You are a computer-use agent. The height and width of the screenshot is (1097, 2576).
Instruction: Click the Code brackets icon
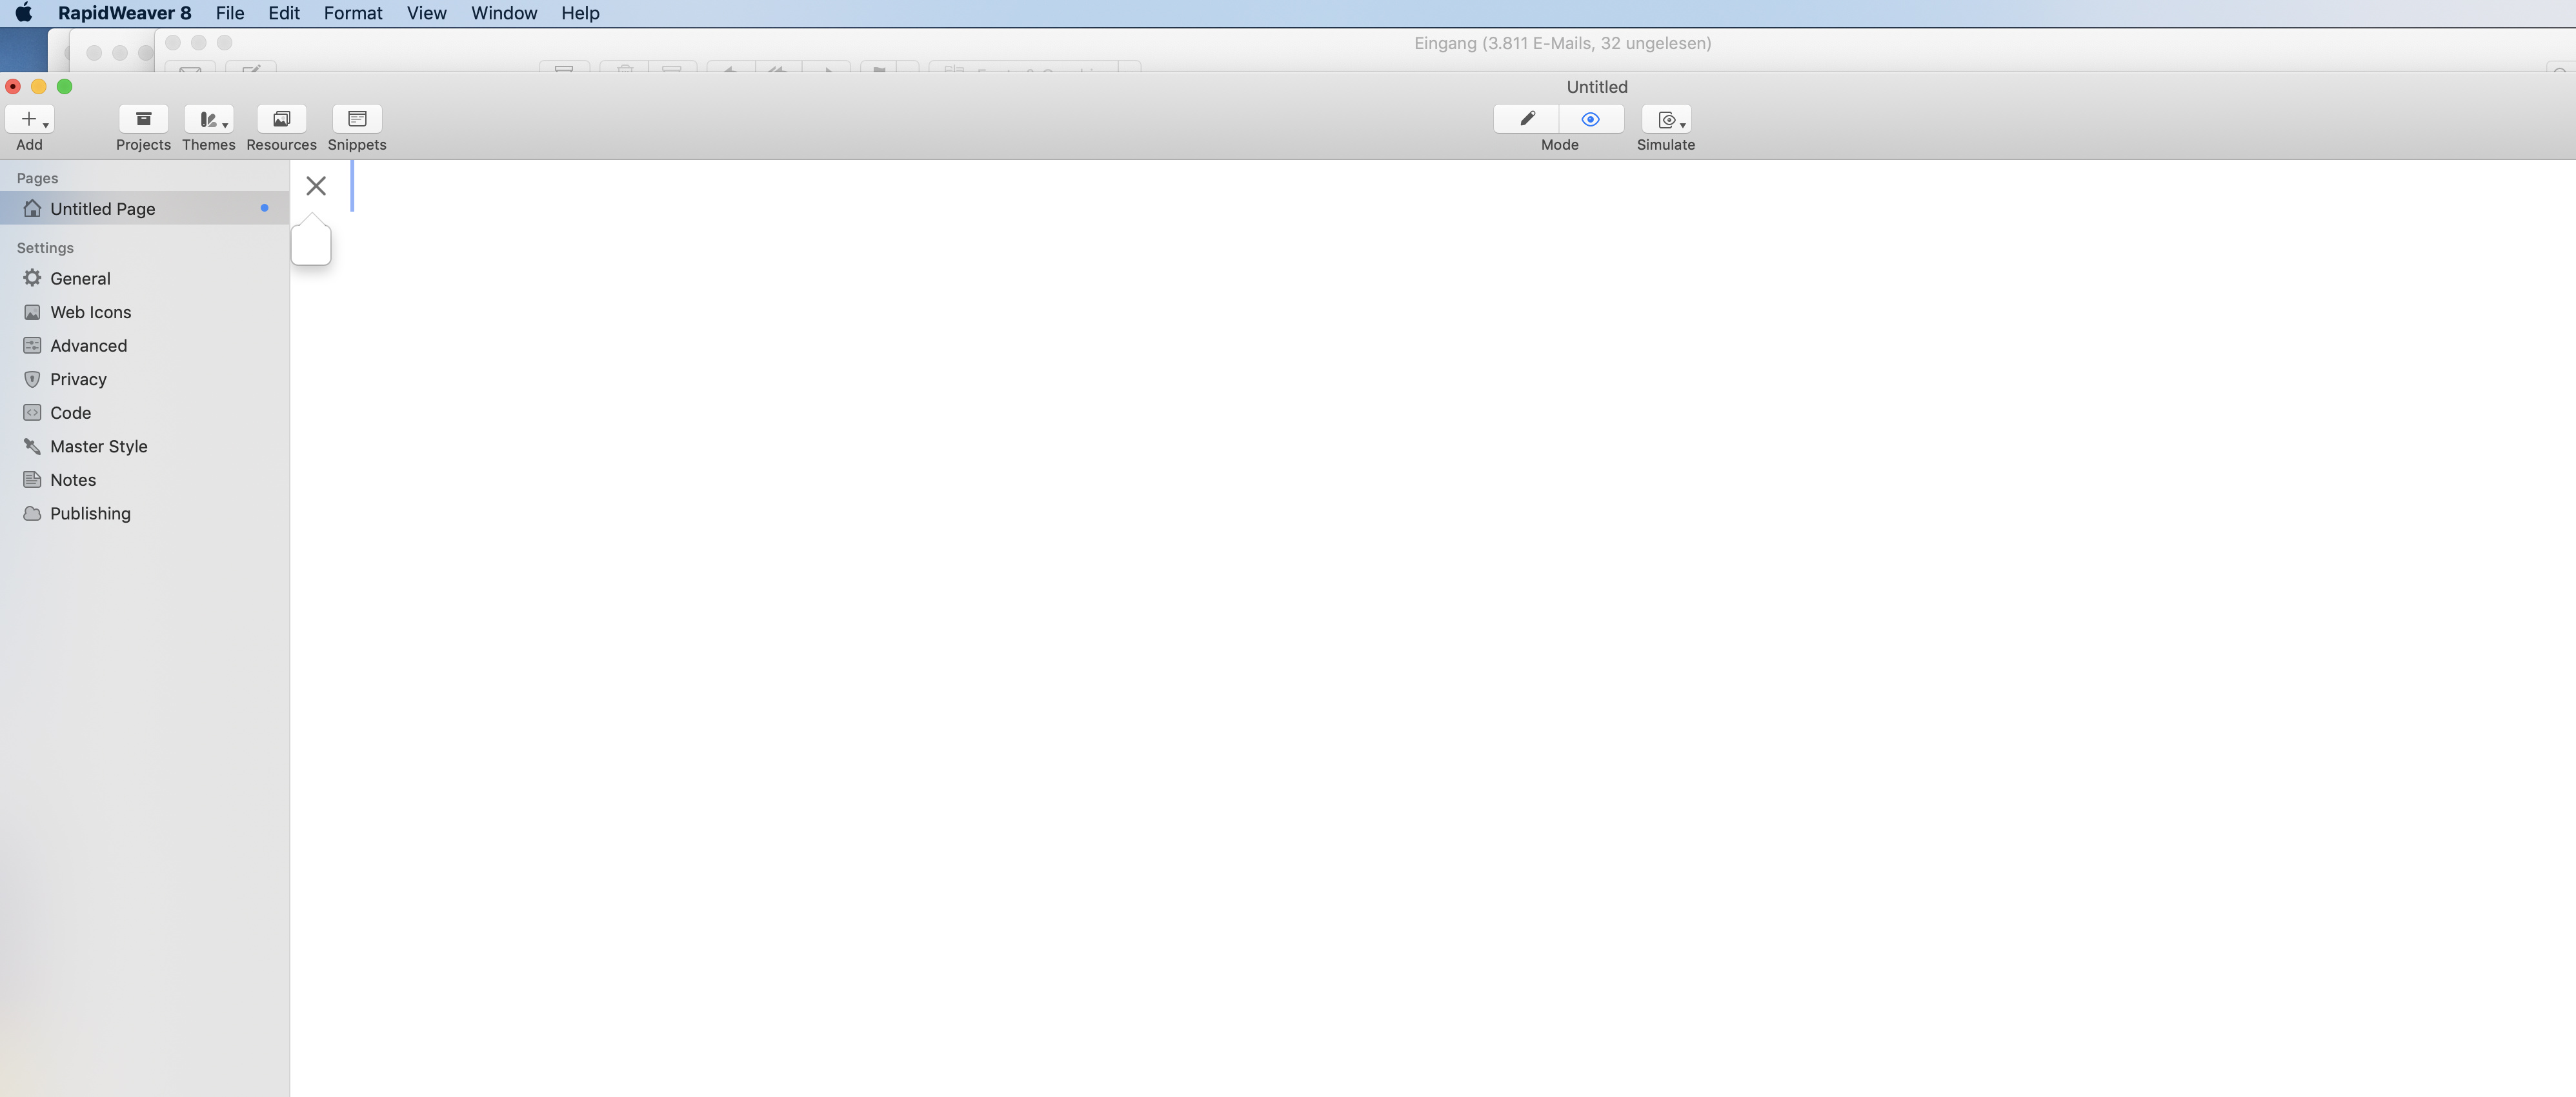(32, 412)
